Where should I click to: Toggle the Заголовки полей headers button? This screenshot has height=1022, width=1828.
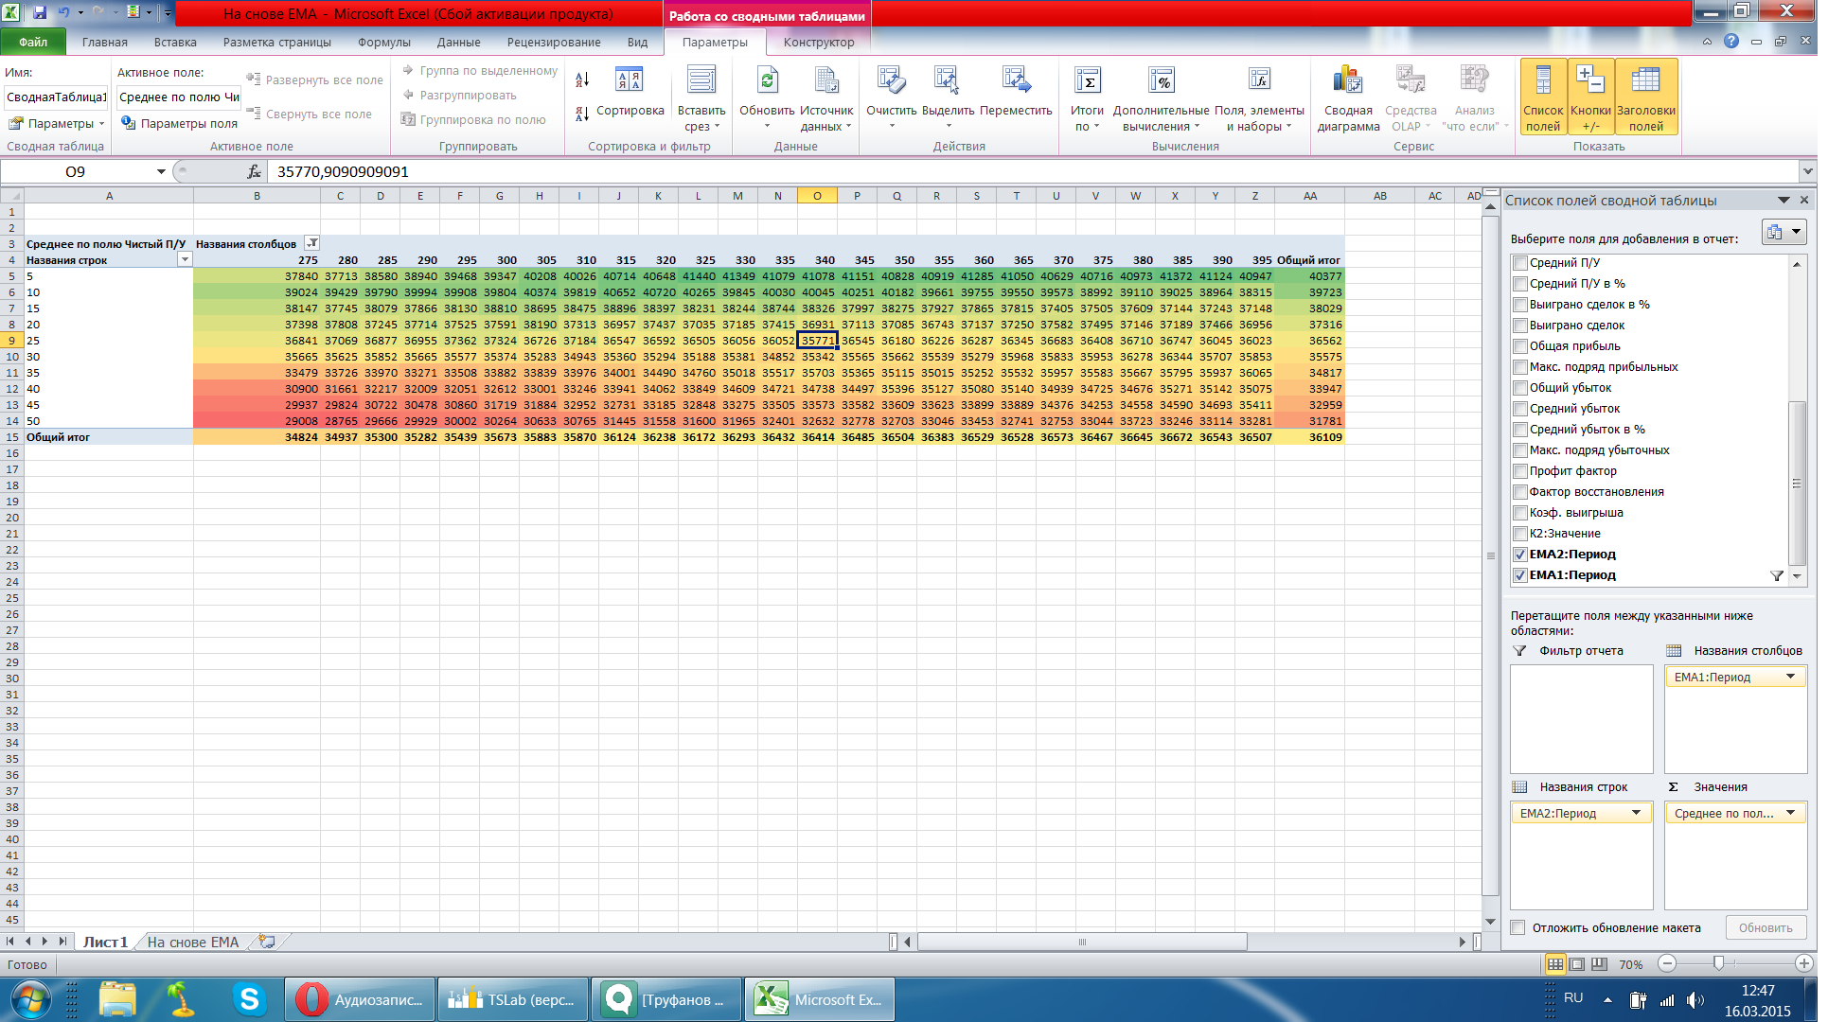[x=1645, y=96]
